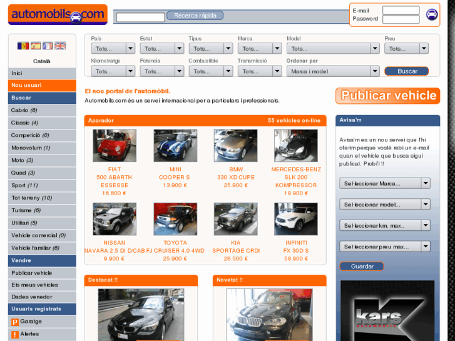Open the Marca dropdown
This screenshot has width=455, height=341.
point(260,48)
